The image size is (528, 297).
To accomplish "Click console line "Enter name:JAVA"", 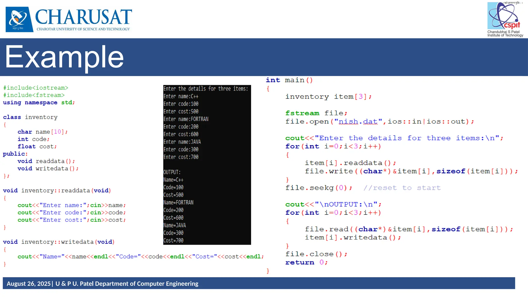I will (182, 142).
